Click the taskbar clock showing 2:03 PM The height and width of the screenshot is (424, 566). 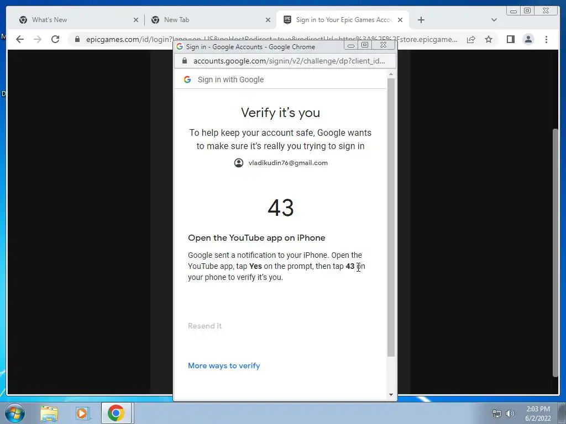[x=538, y=414]
